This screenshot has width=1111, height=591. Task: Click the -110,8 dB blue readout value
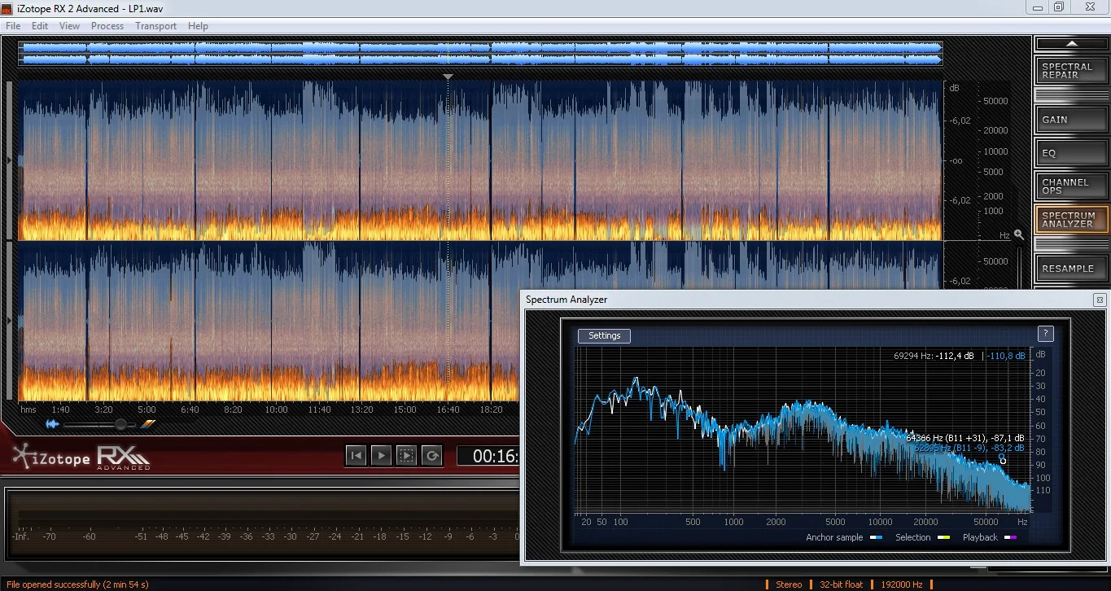tap(1006, 356)
